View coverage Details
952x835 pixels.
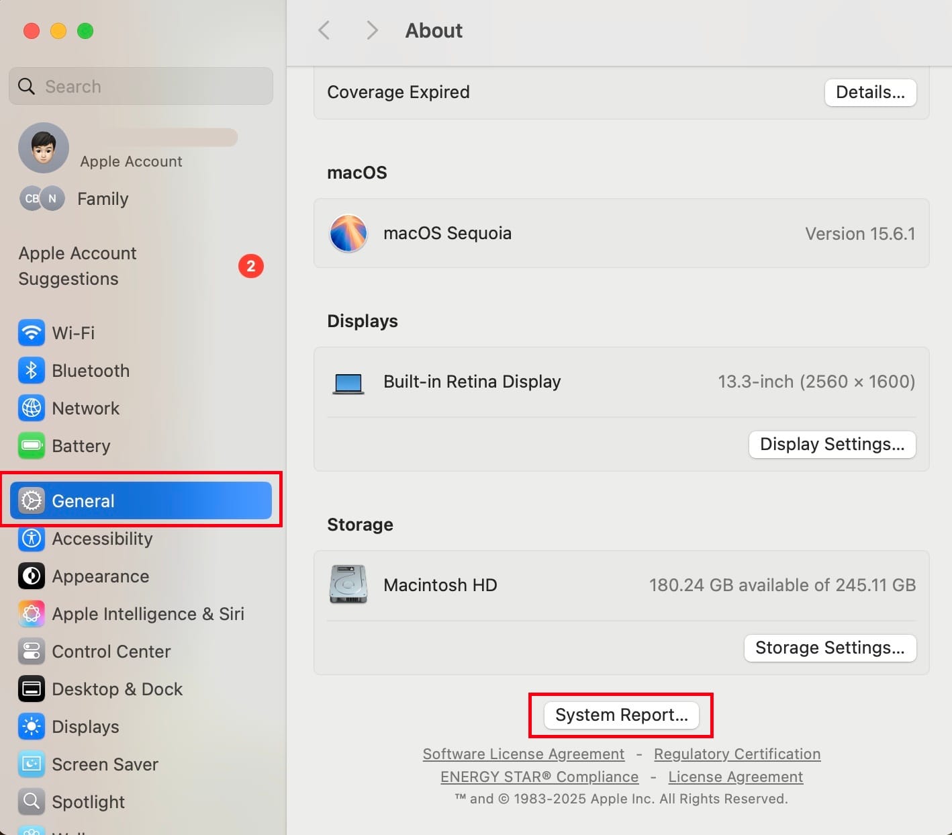(x=870, y=93)
